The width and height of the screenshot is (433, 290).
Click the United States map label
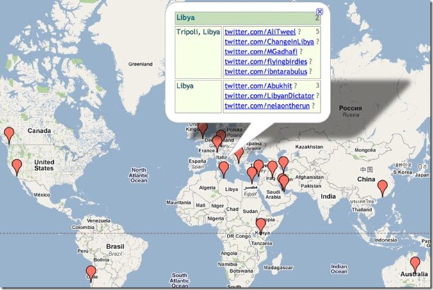coord(44,165)
